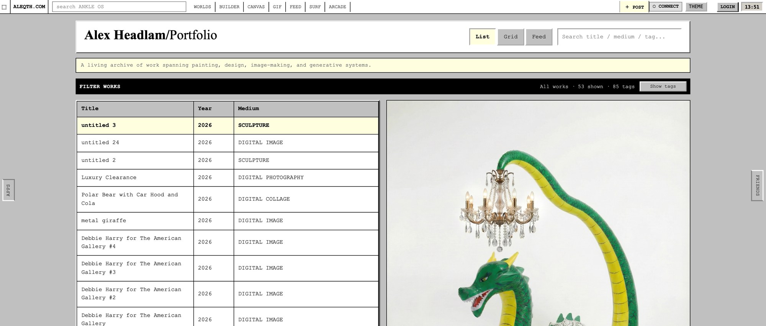Sort by the Medium column header
This screenshot has width=766, height=326.
(306, 109)
